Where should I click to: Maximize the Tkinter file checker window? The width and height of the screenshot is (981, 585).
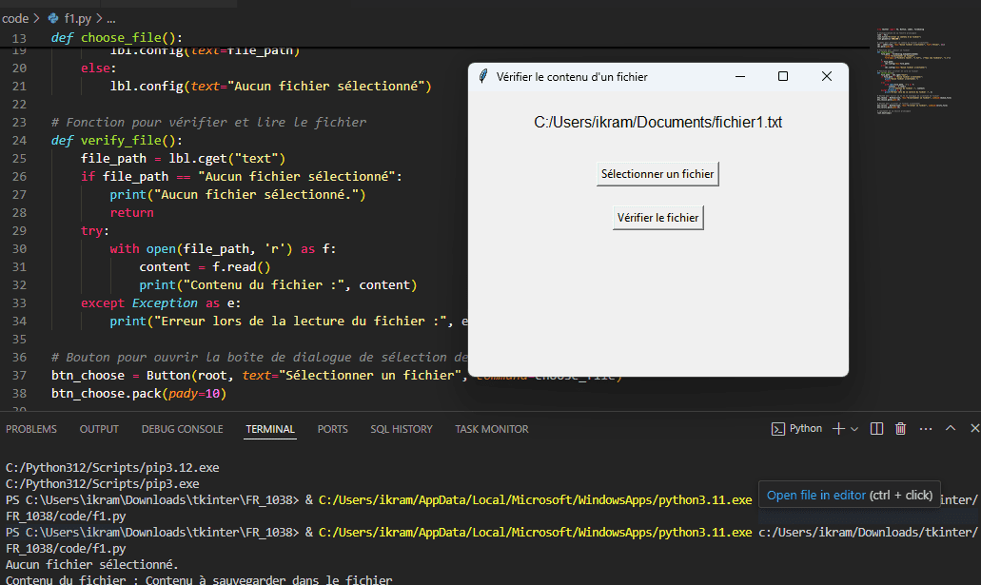[783, 76]
